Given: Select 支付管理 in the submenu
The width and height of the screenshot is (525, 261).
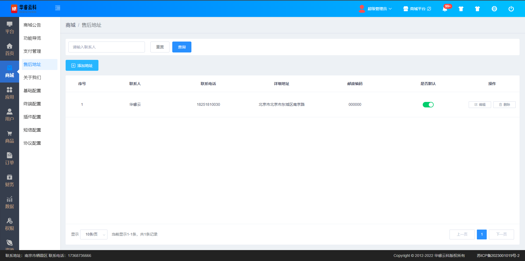Looking at the screenshot, I should (x=32, y=51).
